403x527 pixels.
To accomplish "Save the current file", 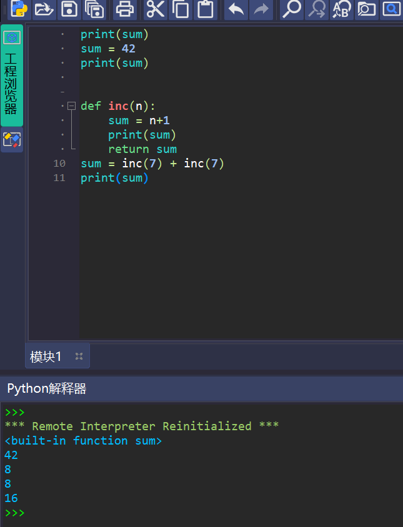I will point(69,9).
